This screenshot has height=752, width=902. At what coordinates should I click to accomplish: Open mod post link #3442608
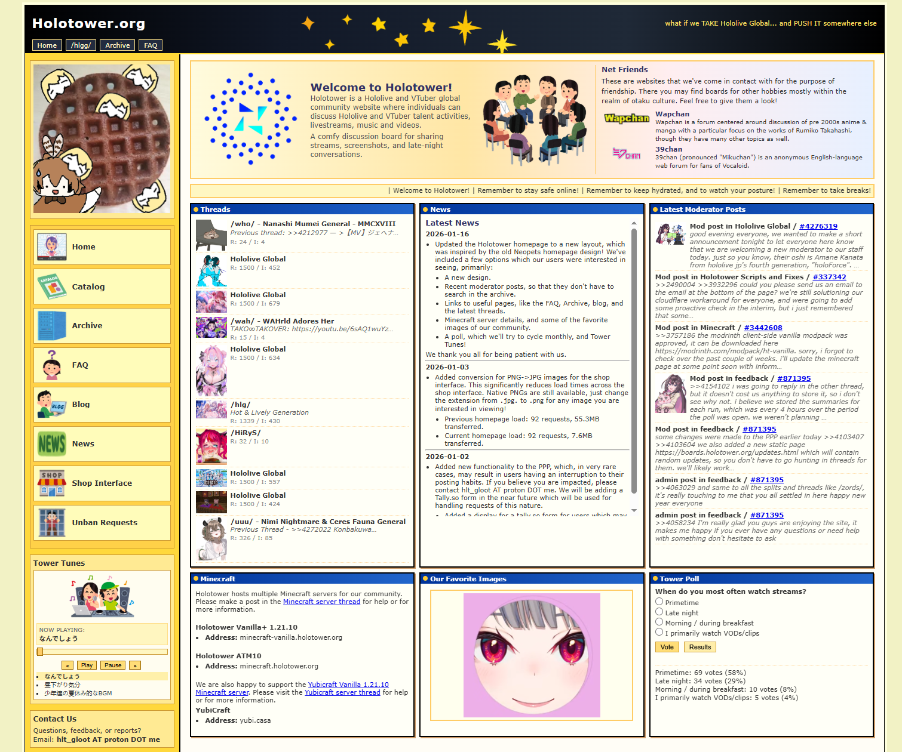tap(763, 328)
